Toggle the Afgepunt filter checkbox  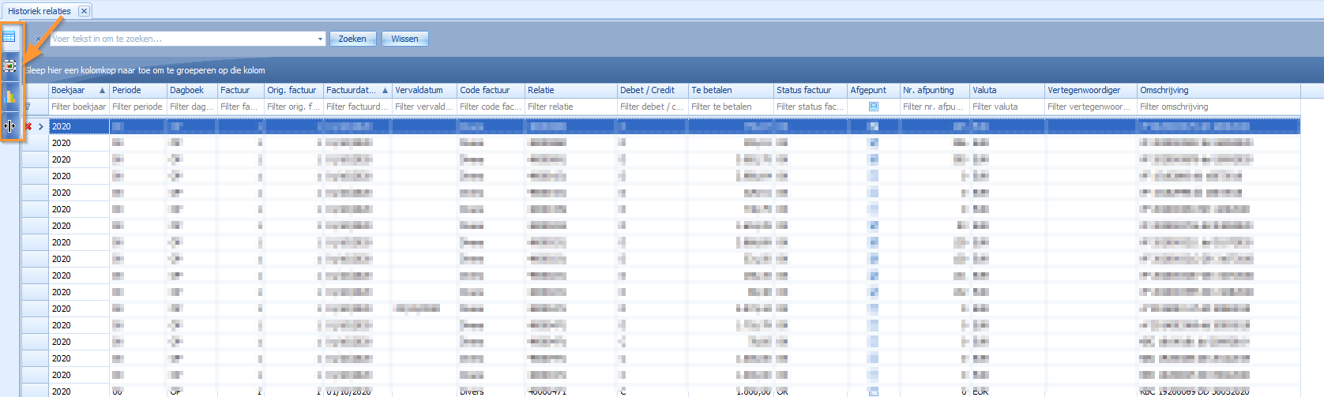coord(874,107)
